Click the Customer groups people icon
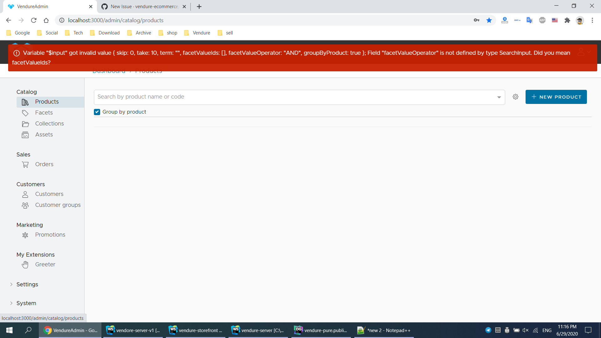Screen dimensions: 601x338 pyautogui.click(x=25, y=205)
